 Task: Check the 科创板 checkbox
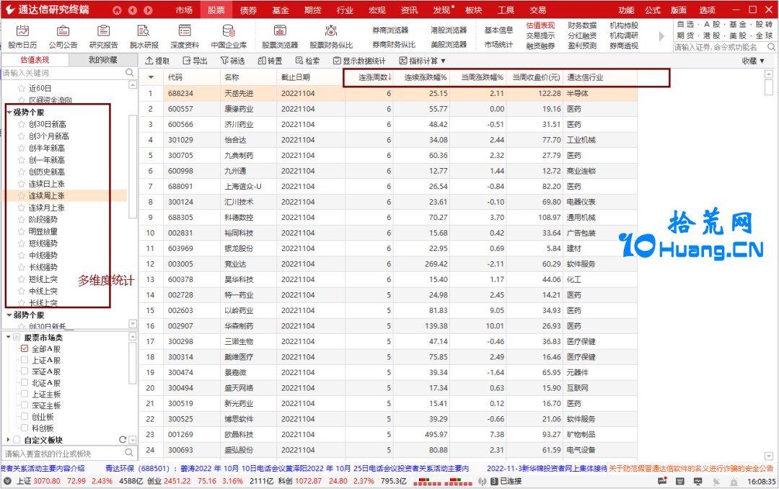coord(25,428)
